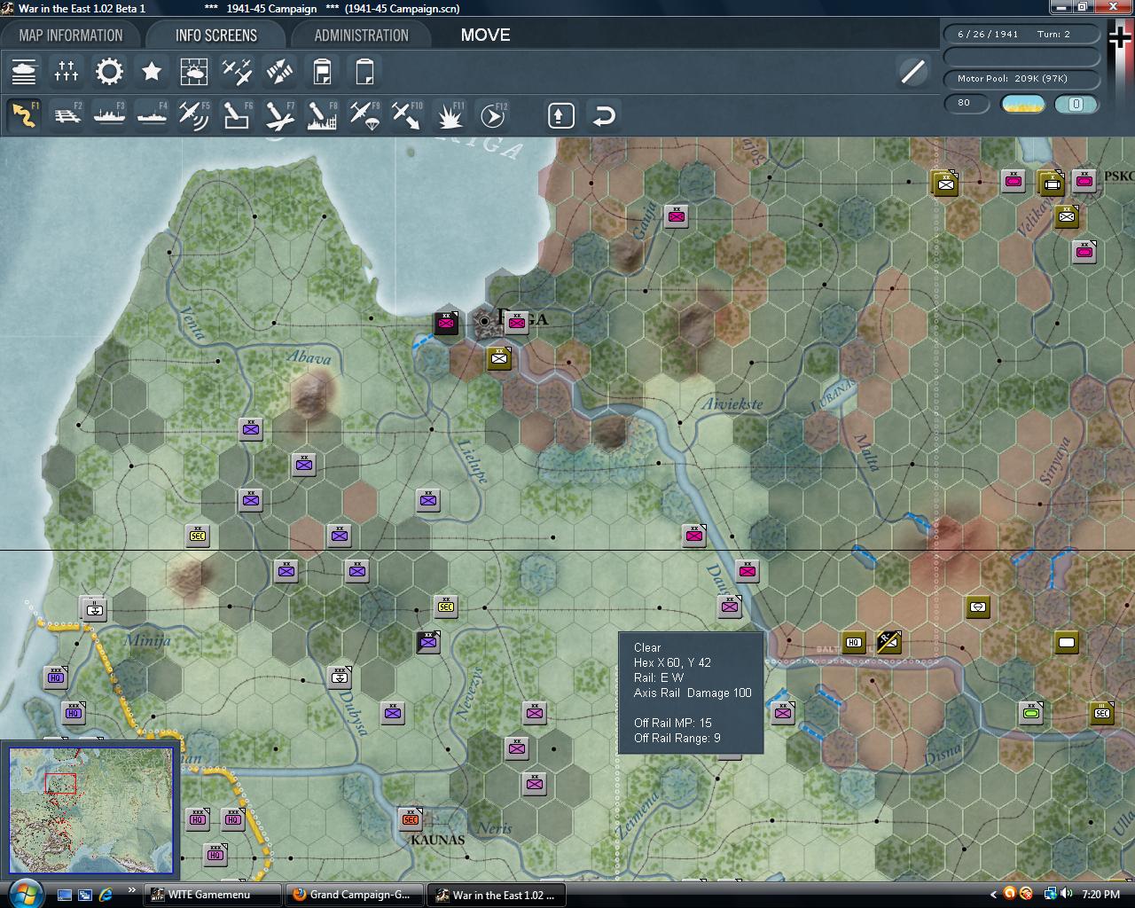The height and width of the screenshot is (908, 1135).
Task: Click the taskbar clock 7:20 PM
Action: (x=1100, y=895)
